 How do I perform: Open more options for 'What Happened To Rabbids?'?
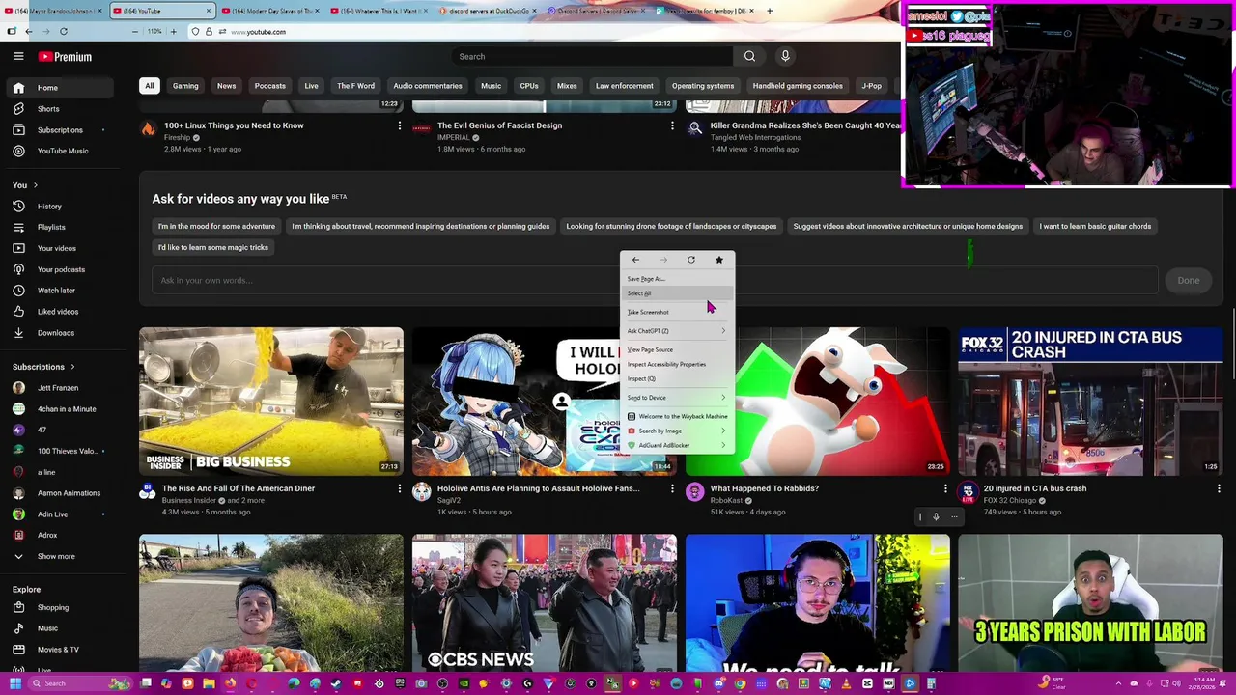[945, 488]
